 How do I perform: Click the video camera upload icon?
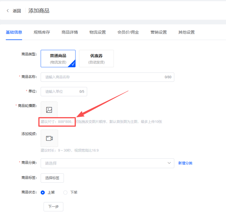[x=49, y=138]
